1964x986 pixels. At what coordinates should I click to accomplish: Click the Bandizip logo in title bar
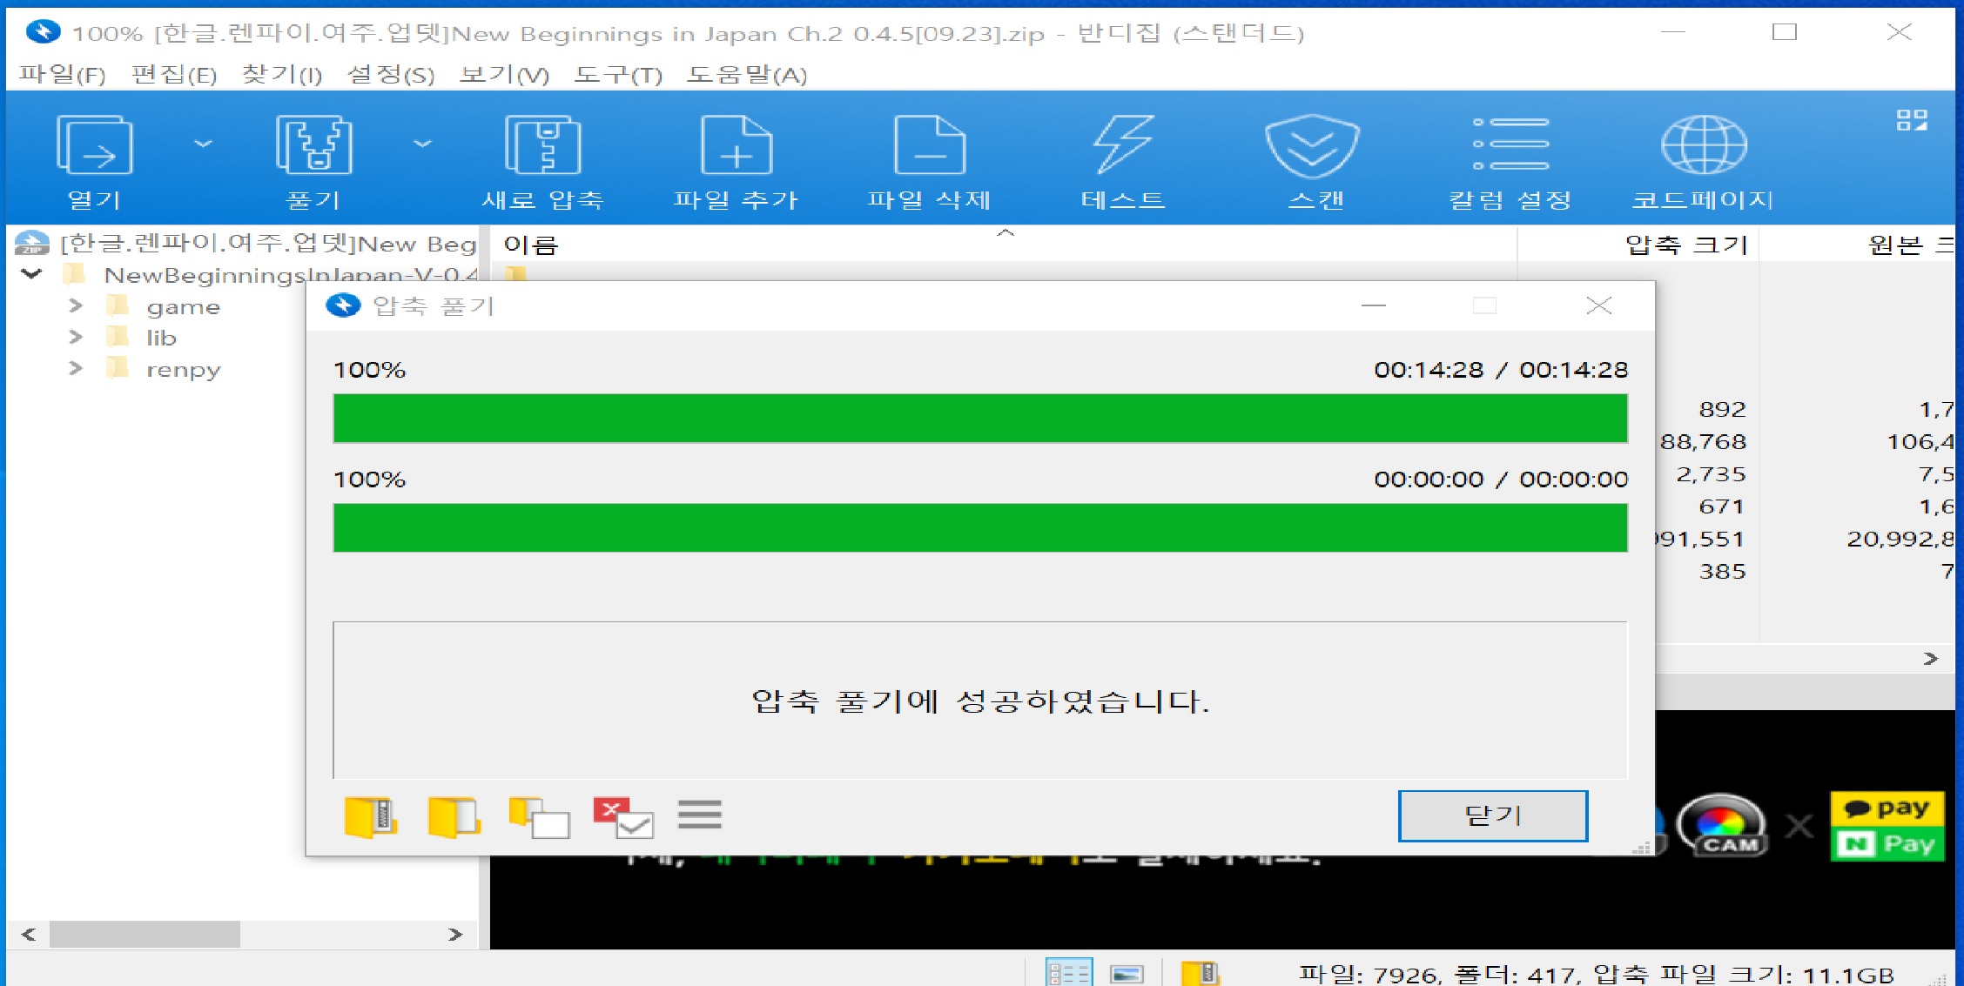coord(43,32)
